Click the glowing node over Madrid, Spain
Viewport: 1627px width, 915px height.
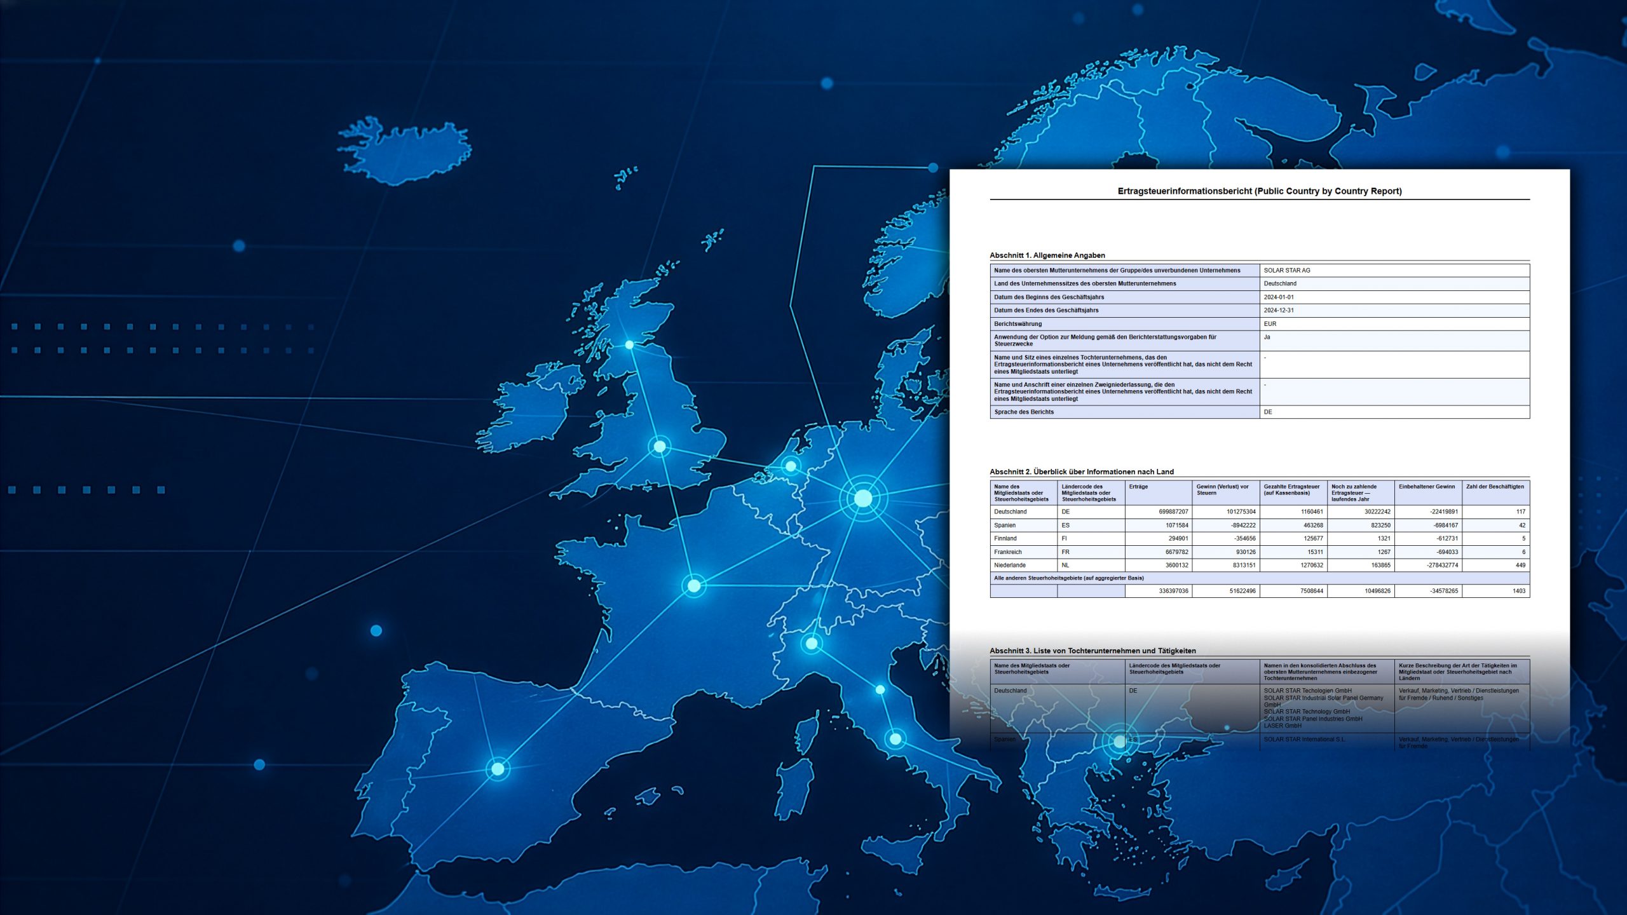[498, 769]
